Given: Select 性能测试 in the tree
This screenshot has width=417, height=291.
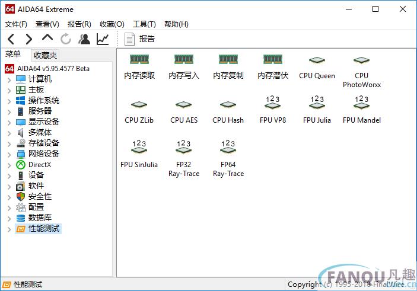Looking at the screenshot, I should (x=44, y=229).
